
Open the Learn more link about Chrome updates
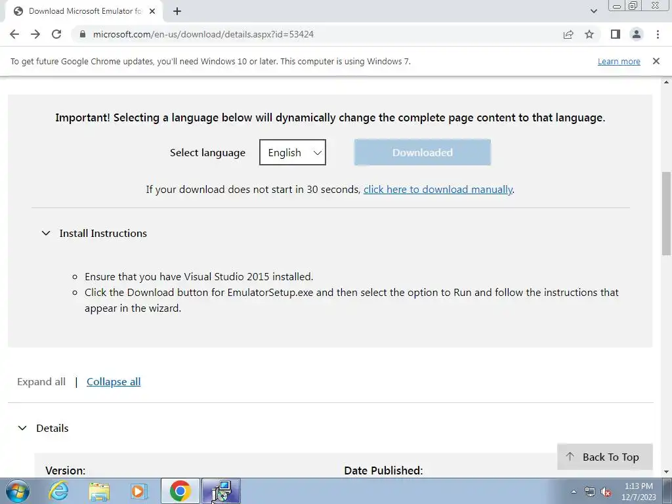(x=619, y=61)
